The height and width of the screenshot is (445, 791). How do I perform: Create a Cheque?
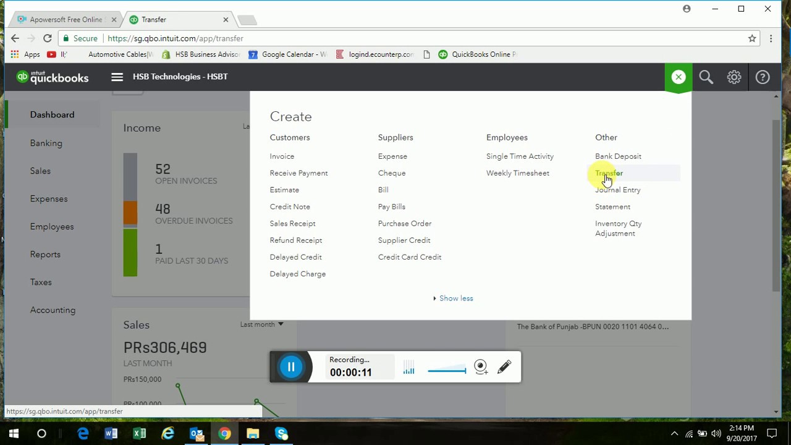point(392,173)
